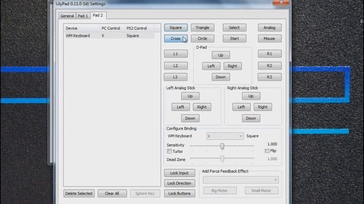364x204 pixels.
Task: Open the PC control X dropdown
Action: coord(225,136)
